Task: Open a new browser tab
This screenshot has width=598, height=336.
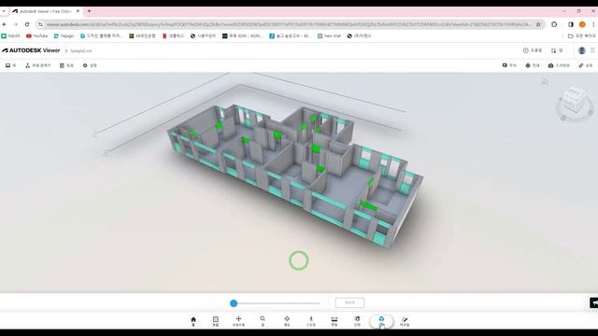Action: pyautogui.click(x=89, y=11)
